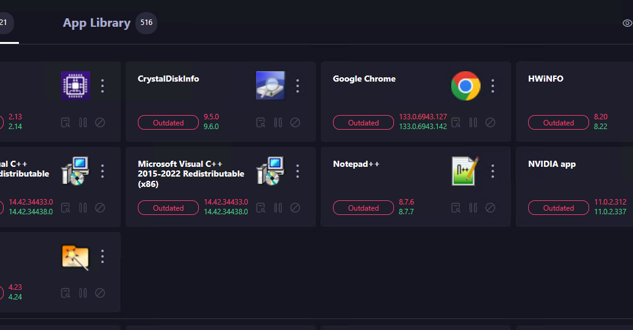Click the Outdated button on HWiNFO
633x330 pixels.
point(559,122)
